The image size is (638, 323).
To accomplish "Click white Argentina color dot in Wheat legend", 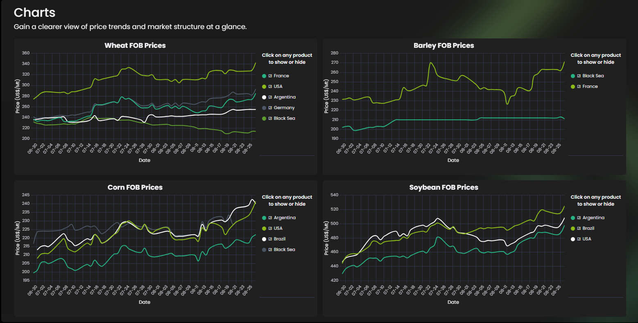I will coord(264,97).
